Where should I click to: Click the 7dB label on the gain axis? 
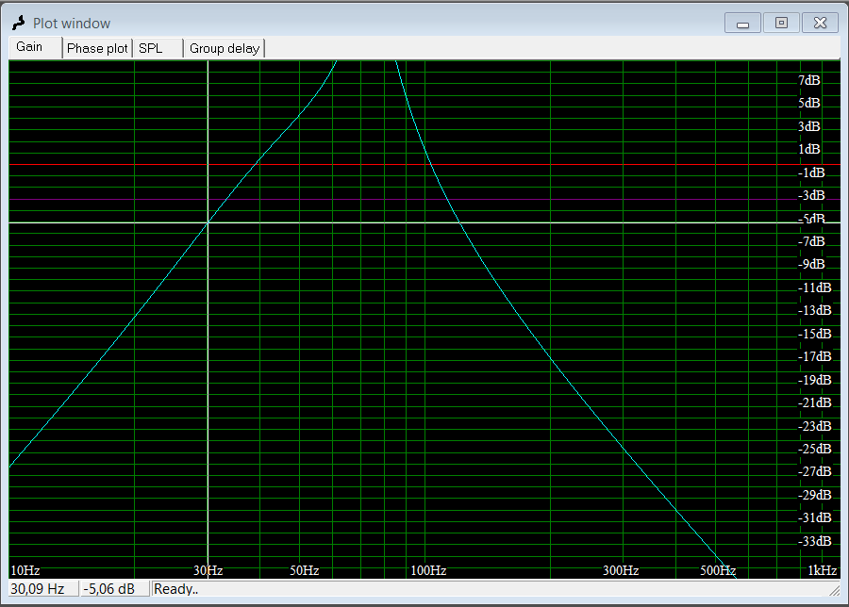(808, 80)
